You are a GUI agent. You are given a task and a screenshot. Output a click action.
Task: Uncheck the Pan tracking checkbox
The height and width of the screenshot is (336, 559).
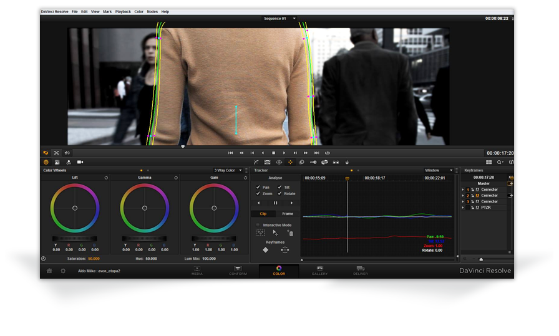tap(258, 187)
